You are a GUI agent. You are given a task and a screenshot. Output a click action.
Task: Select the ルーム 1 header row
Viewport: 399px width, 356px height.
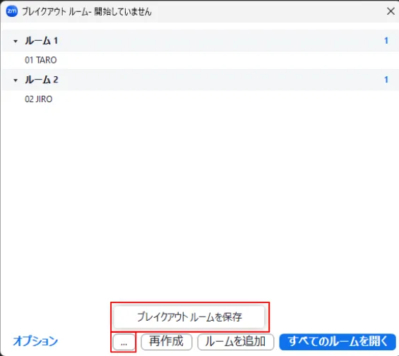201,41
